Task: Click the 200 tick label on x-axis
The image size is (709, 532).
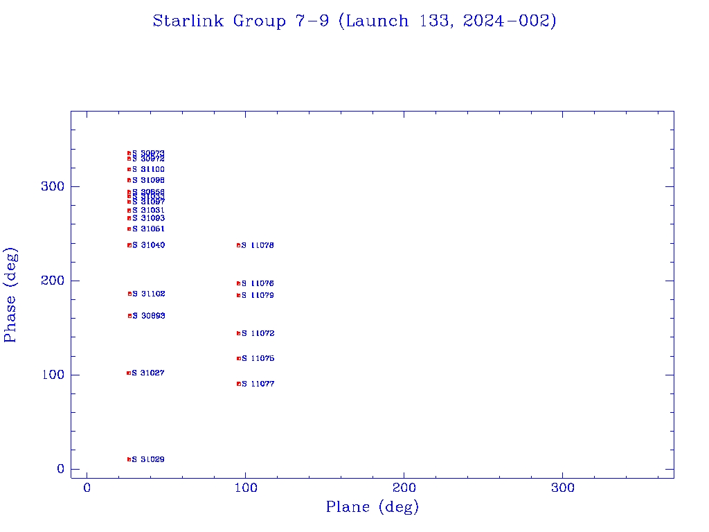Action: click(404, 488)
